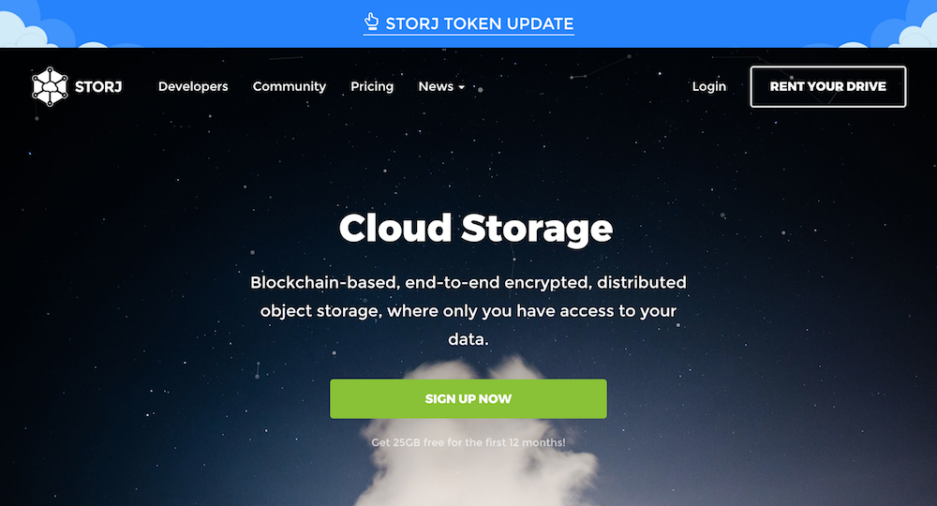Image resolution: width=937 pixels, height=506 pixels.
Task: Expand the caret arrow next to News
Action: point(461,87)
